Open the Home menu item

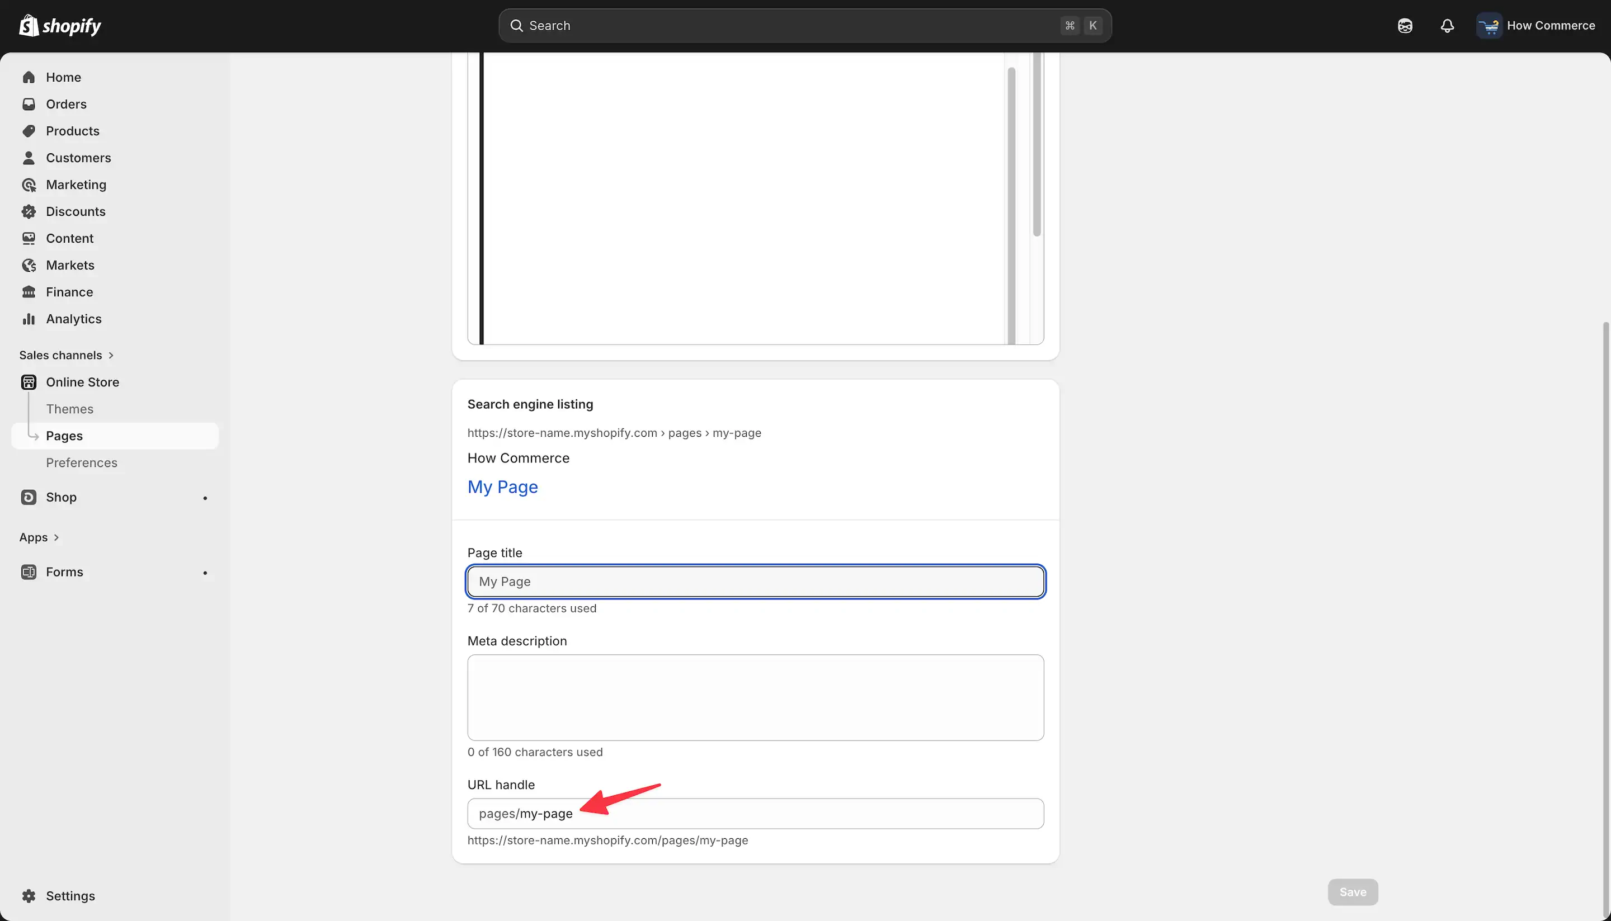point(115,77)
